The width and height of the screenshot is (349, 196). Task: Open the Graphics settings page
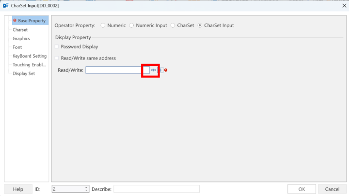pos(21,38)
